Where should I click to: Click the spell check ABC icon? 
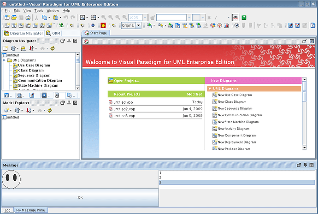pyautogui.click(x=236, y=18)
